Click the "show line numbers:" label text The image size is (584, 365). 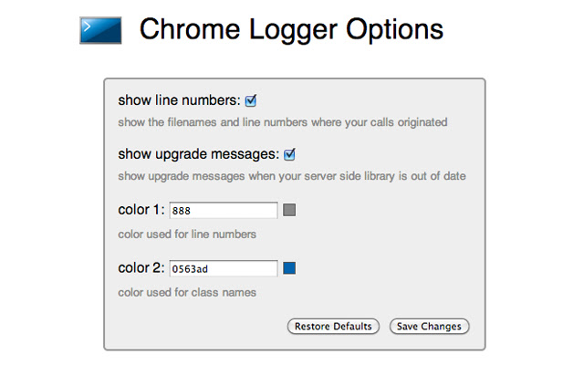179,100
